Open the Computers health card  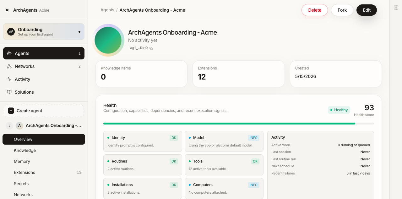point(224,188)
